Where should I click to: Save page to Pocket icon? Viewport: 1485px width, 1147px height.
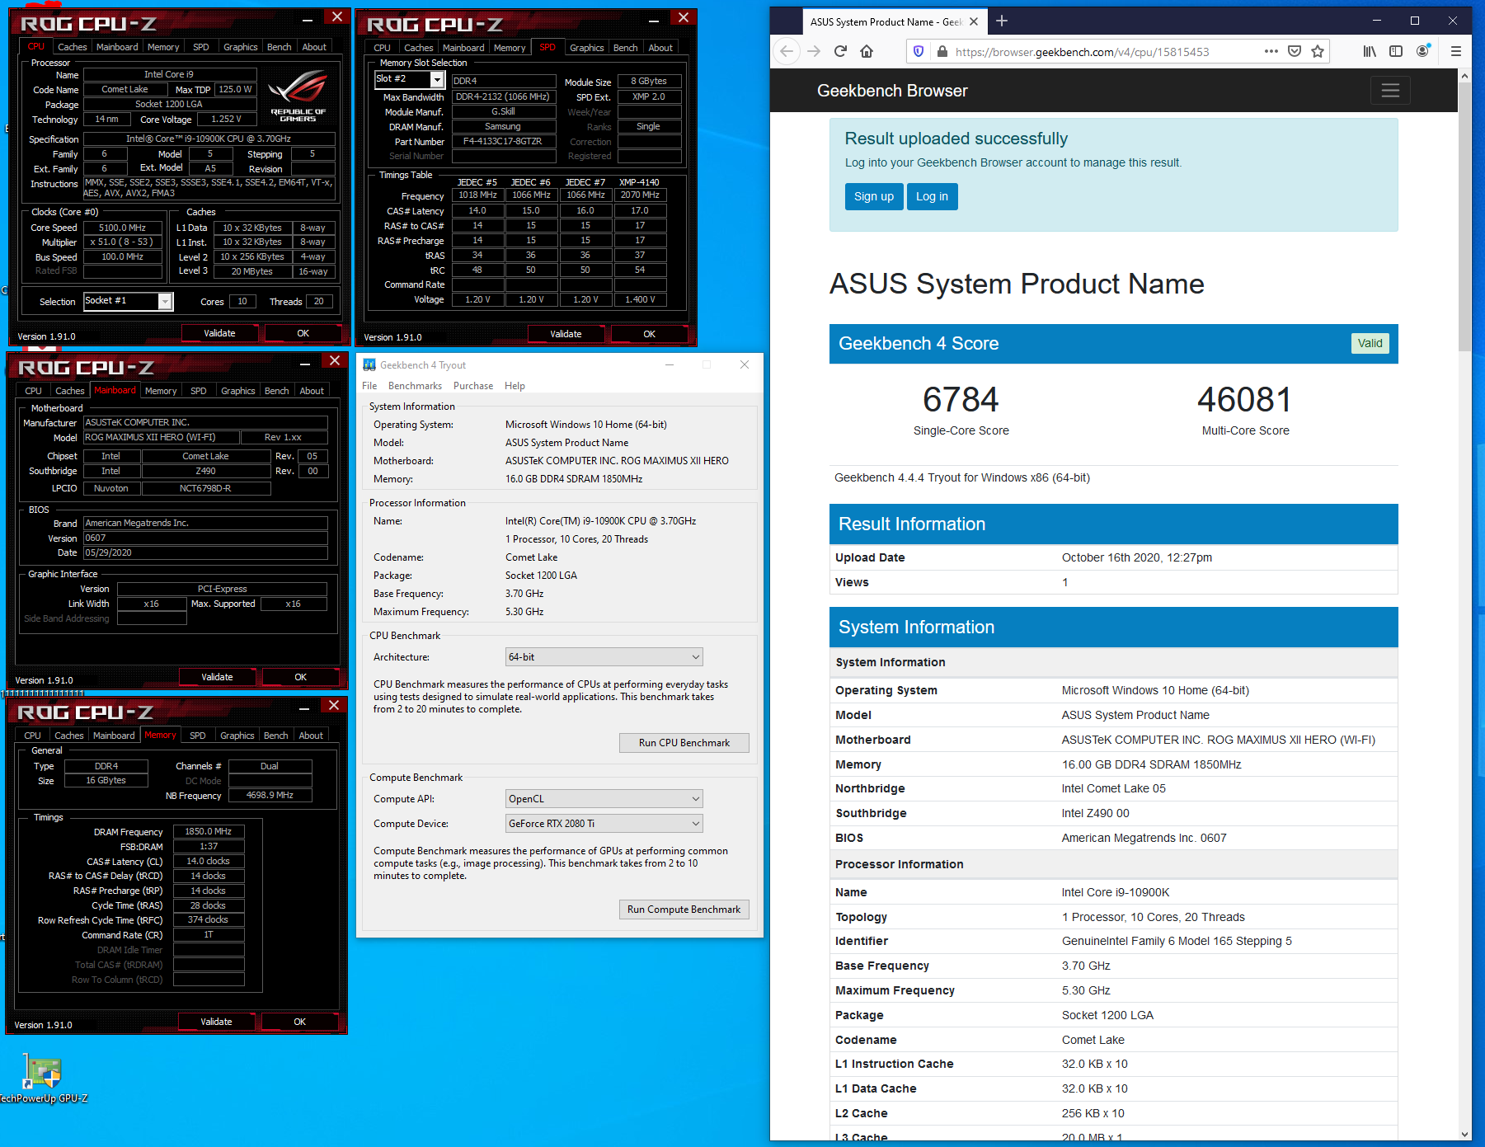1295,51
